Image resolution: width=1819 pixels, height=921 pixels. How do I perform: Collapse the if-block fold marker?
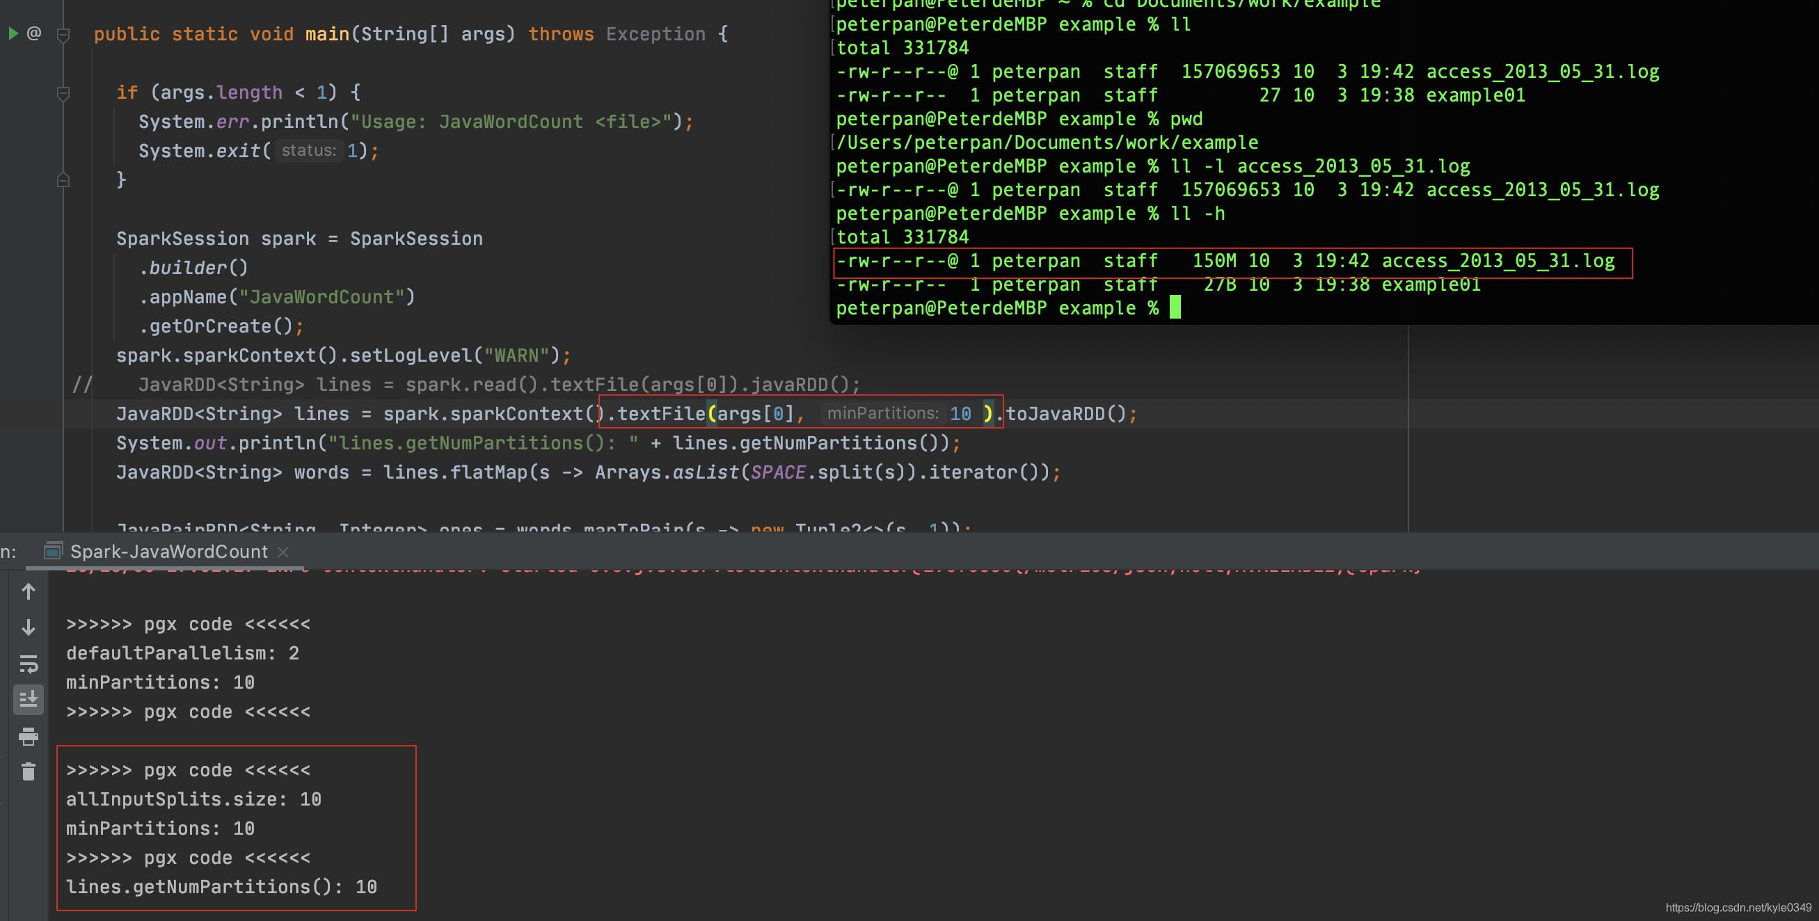(63, 93)
